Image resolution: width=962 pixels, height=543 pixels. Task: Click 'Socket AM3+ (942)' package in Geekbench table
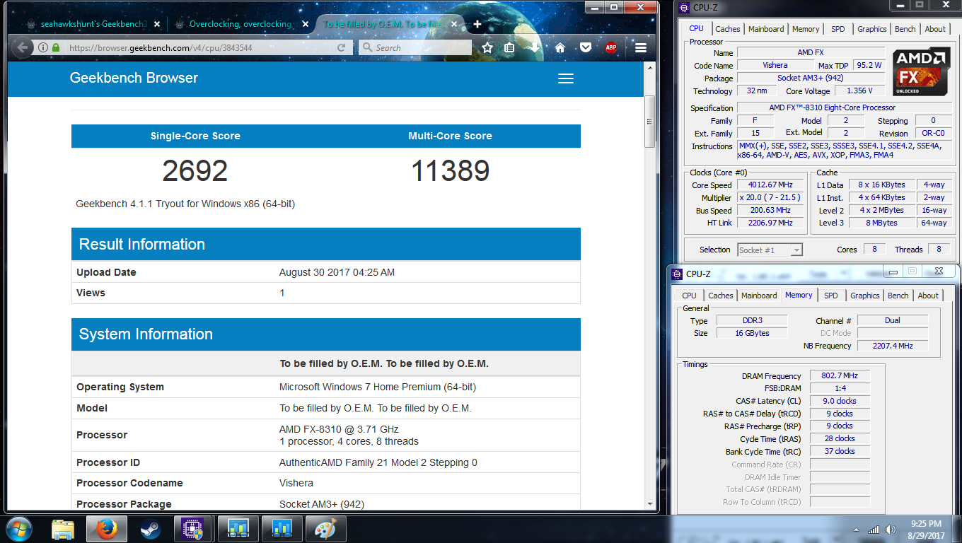point(322,504)
